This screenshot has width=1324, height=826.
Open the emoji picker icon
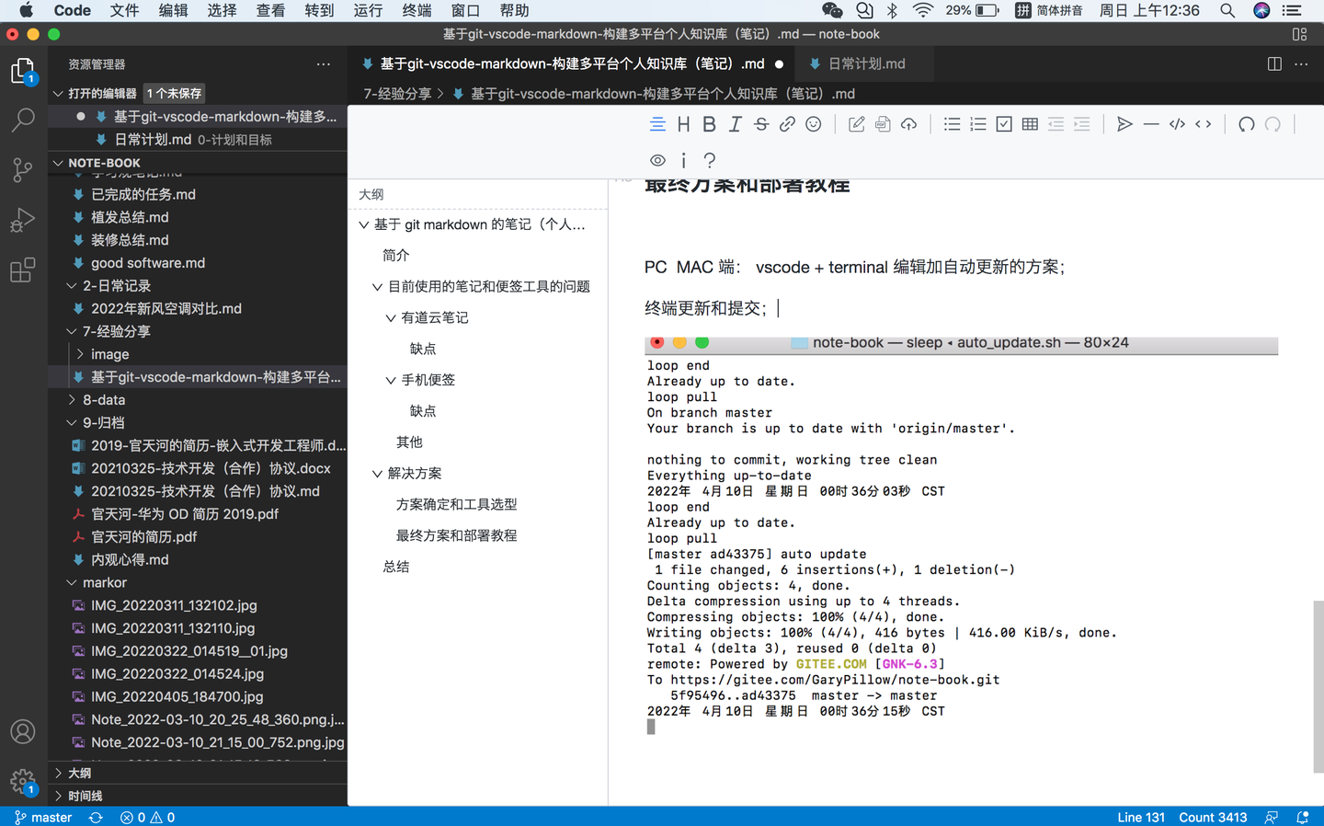pos(813,123)
